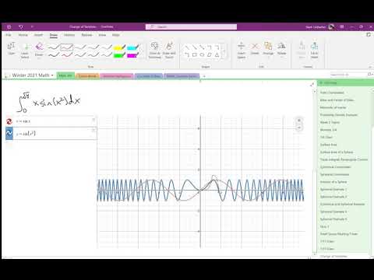Open page "Week 2 Topics"
Viewport: 374px width, 280px height.
[x=330, y=122]
